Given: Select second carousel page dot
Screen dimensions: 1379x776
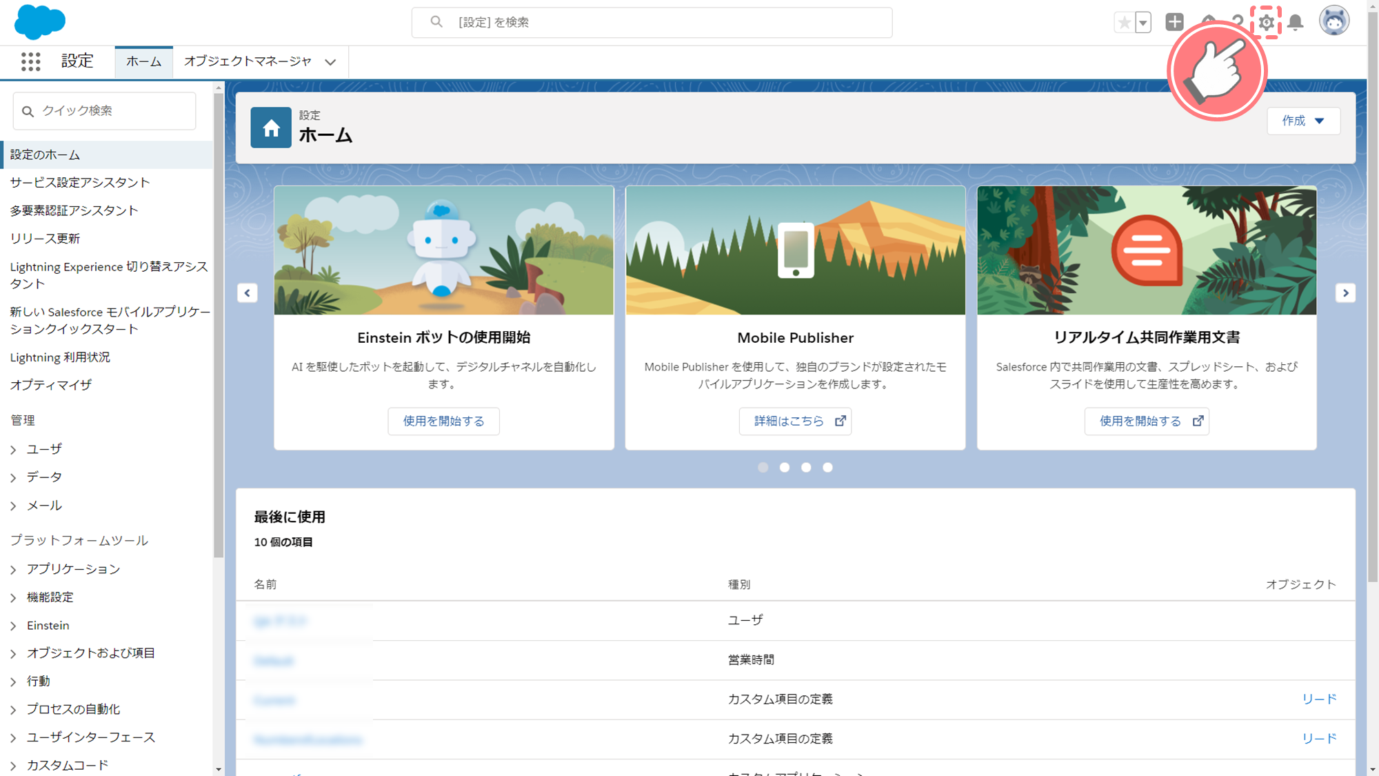Looking at the screenshot, I should (785, 468).
